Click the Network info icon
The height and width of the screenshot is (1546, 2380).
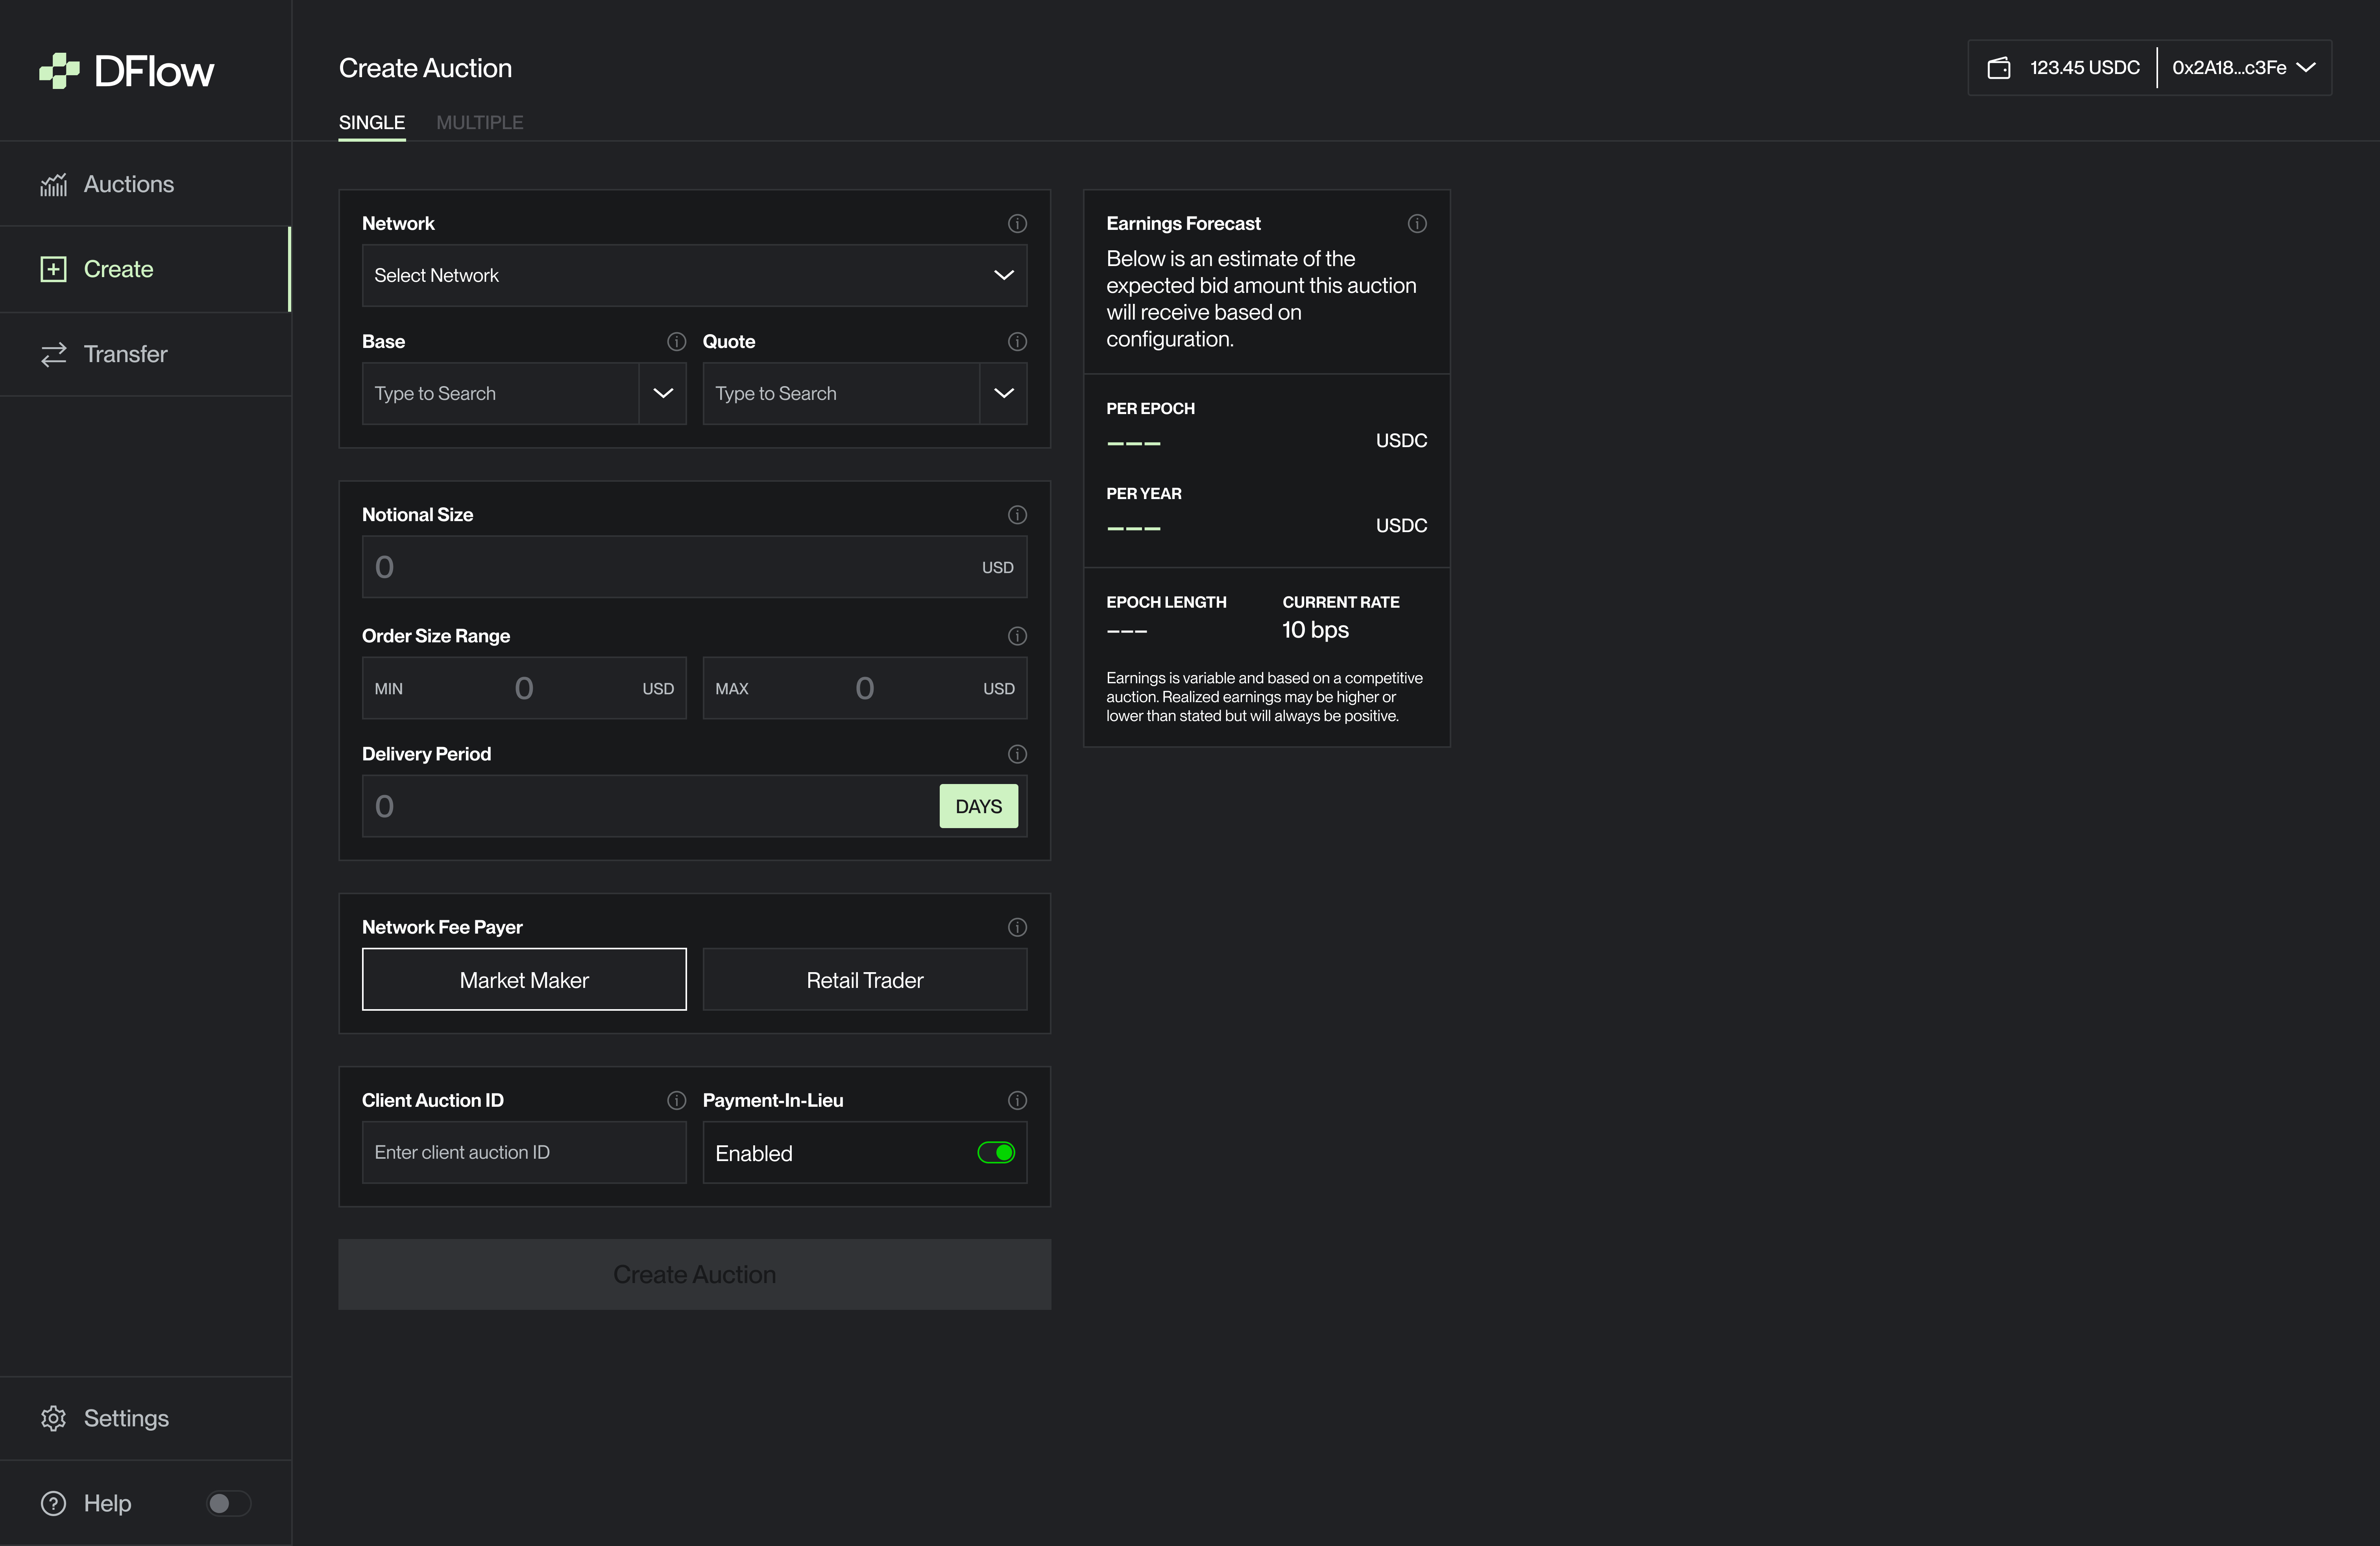(1017, 223)
